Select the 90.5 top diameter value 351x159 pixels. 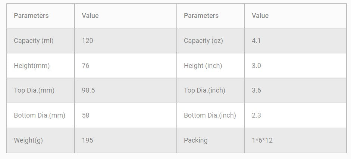click(x=88, y=90)
